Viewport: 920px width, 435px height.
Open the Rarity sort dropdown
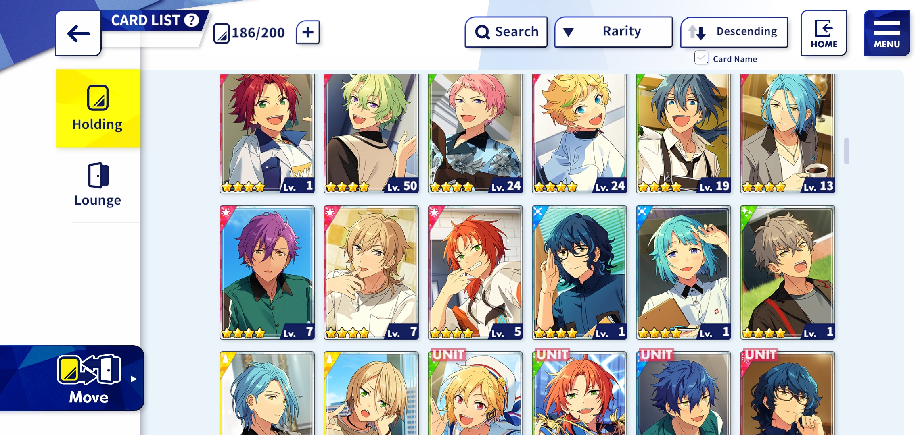613,32
